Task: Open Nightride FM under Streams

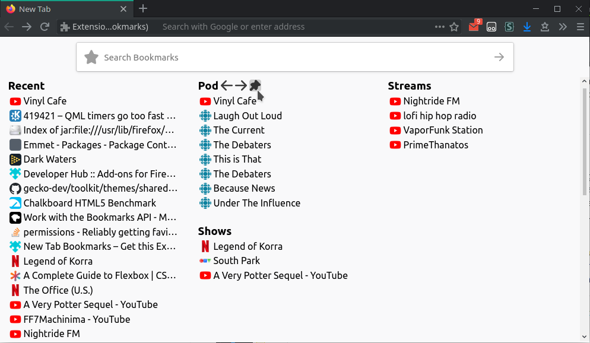Action: [x=425, y=101]
